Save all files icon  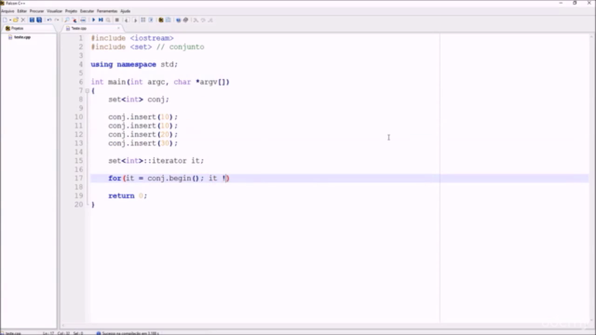coord(39,20)
